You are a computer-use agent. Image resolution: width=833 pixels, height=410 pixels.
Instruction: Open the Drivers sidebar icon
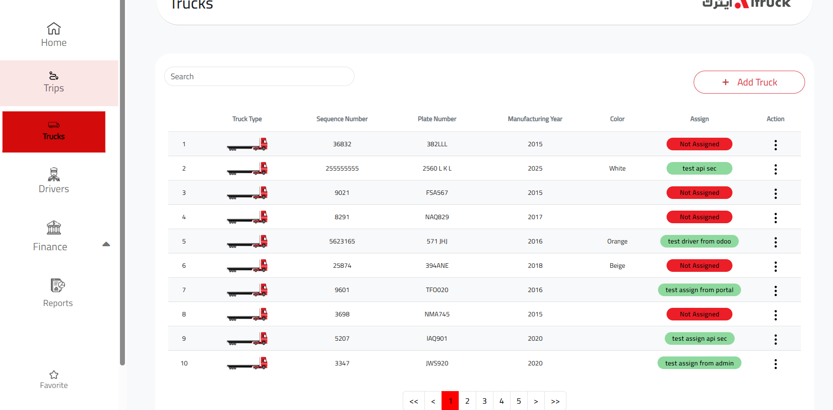[54, 174]
